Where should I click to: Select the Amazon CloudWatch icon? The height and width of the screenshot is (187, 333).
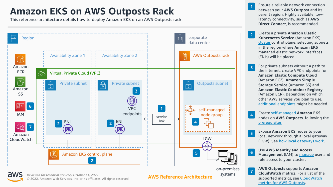point(20,127)
